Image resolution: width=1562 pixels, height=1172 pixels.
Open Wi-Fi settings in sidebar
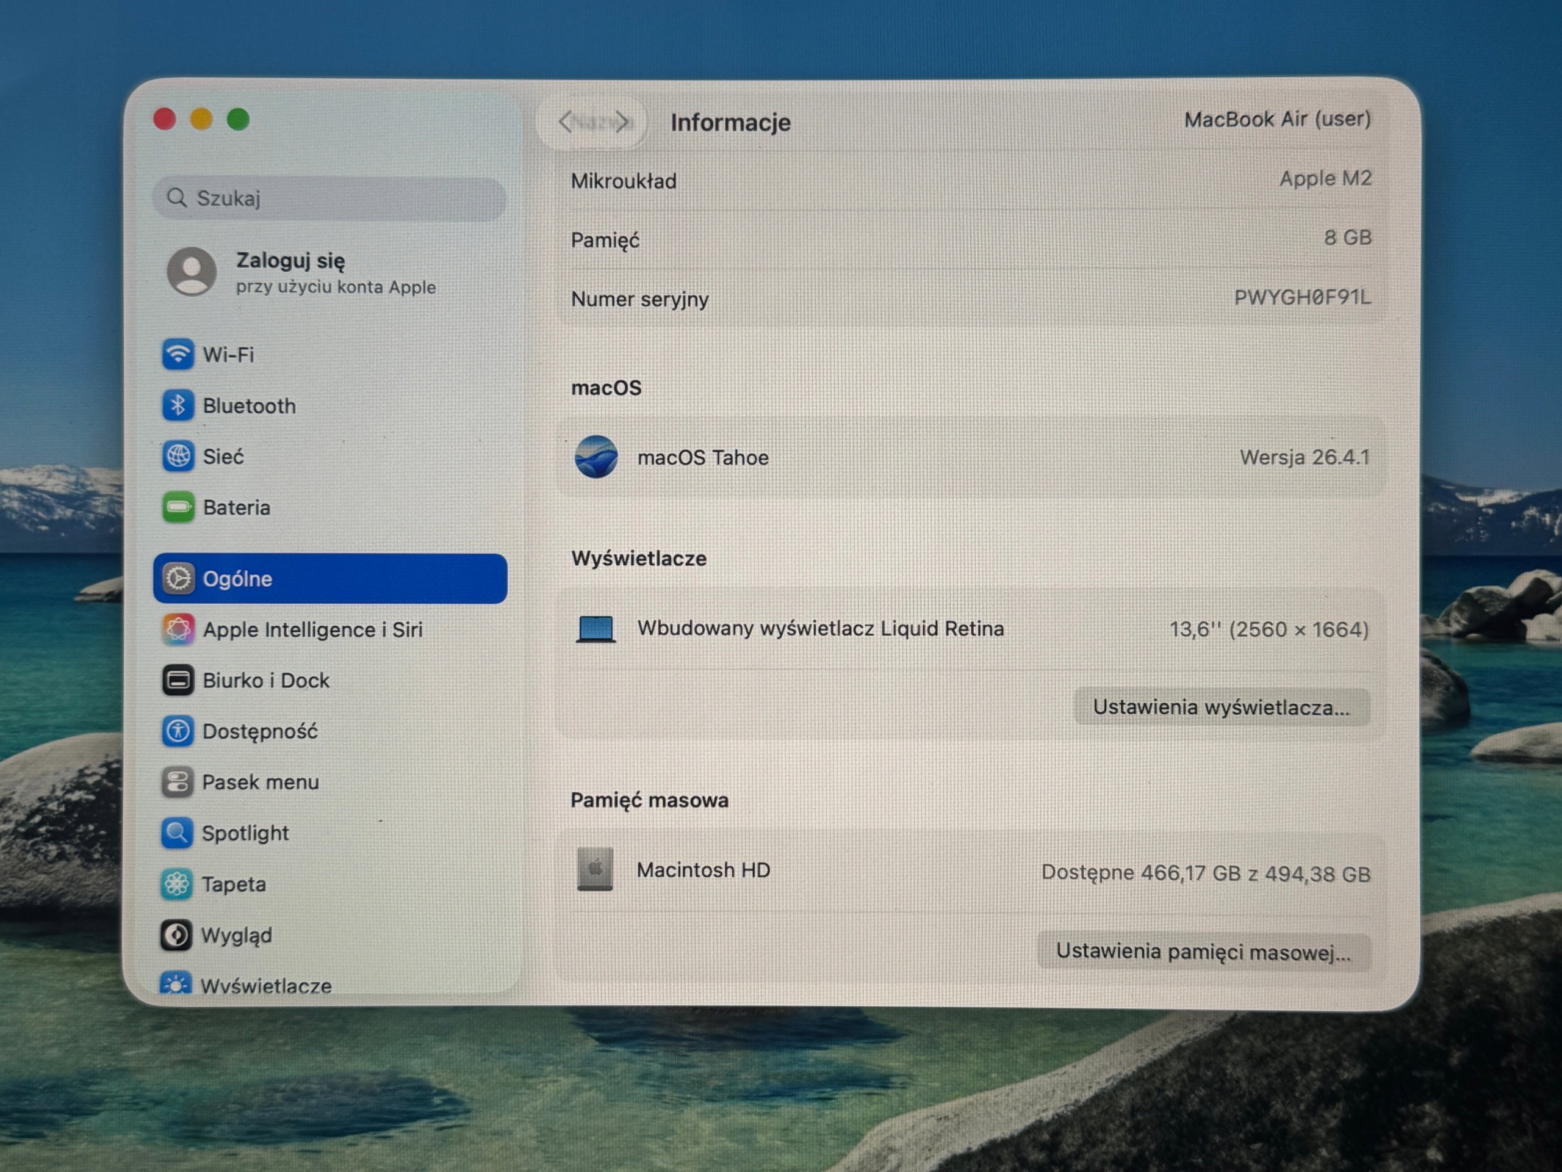point(329,354)
